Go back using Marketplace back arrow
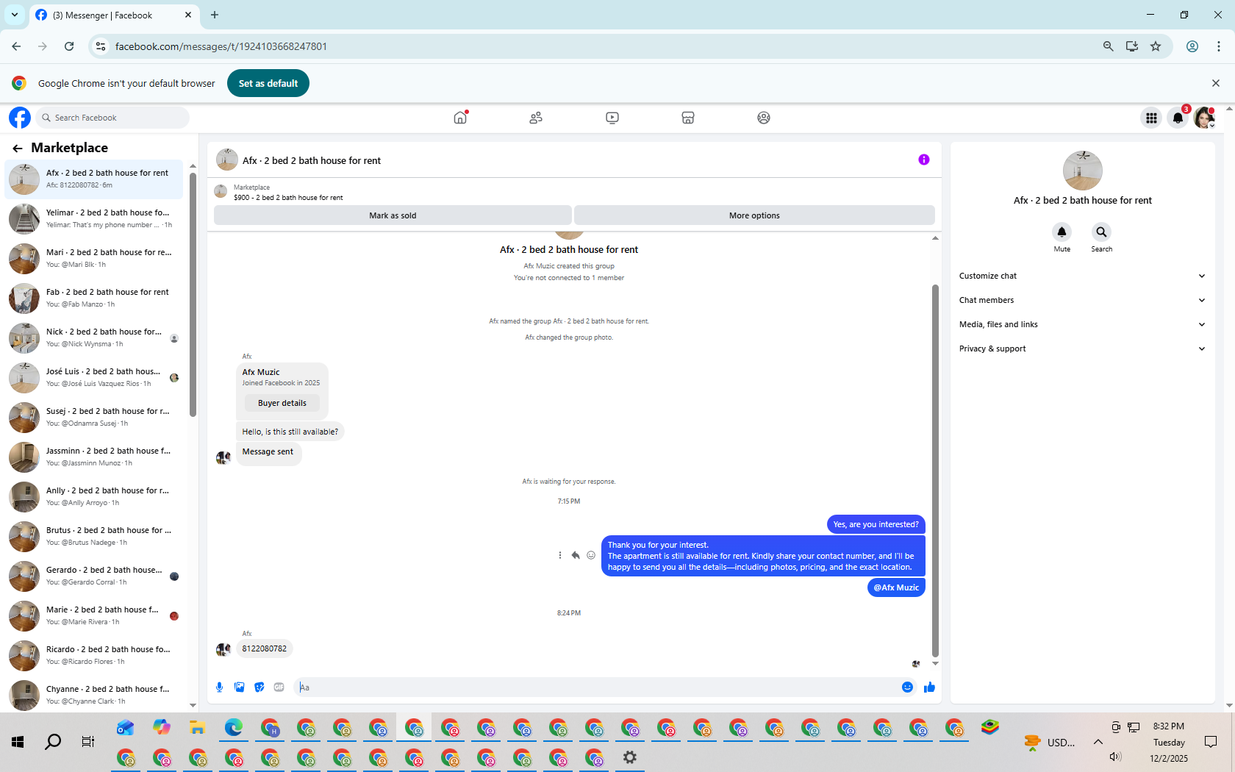 [18, 148]
